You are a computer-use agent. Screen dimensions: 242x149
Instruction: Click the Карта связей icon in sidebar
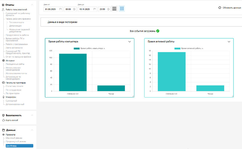click(x=4, y=120)
